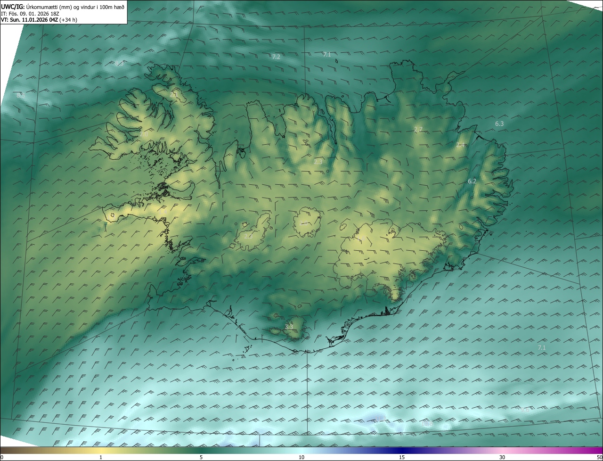Click the 30 tick on the color scale
This screenshot has height=461, width=603.
pos(502,457)
